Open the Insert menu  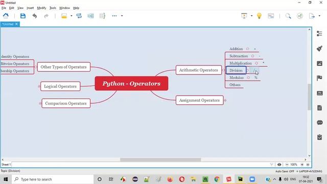coord(30,8)
